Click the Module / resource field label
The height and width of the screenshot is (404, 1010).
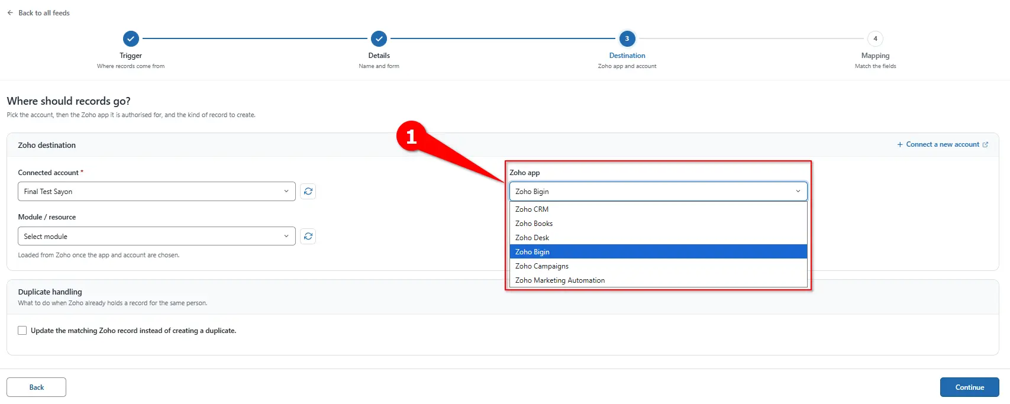click(x=47, y=217)
